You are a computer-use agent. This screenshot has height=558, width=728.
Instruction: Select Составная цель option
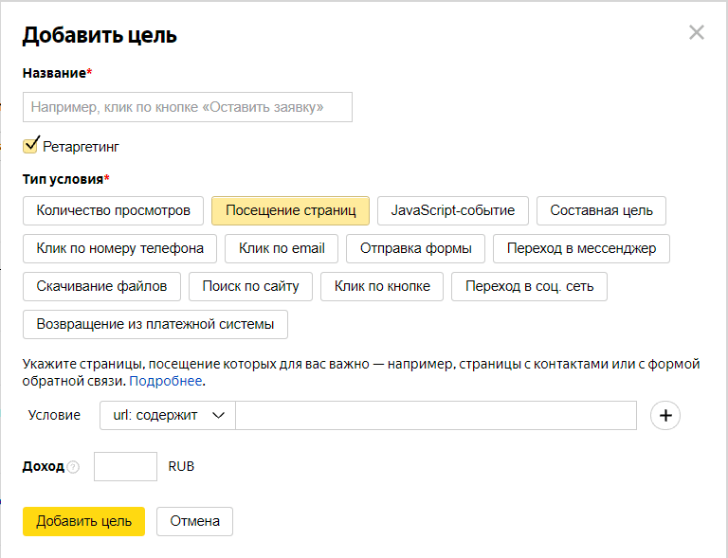click(x=601, y=210)
